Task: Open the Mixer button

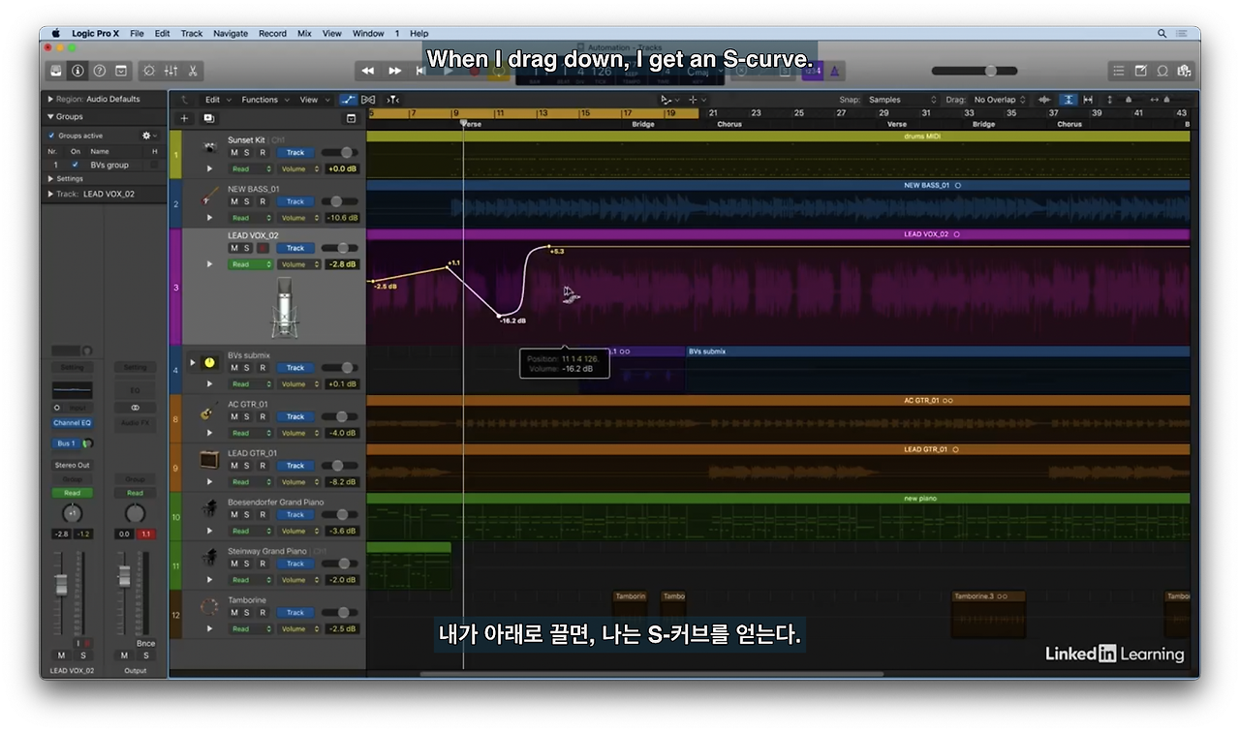Action: tap(170, 71)
